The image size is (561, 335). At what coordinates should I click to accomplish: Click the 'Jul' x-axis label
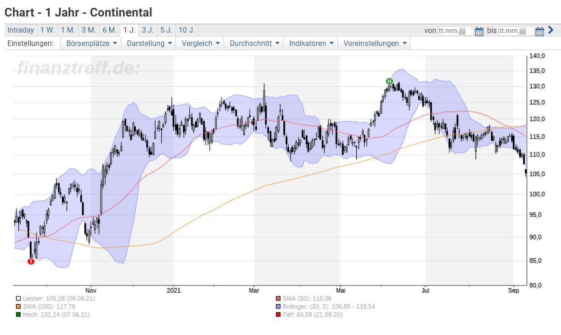(426, 290)
